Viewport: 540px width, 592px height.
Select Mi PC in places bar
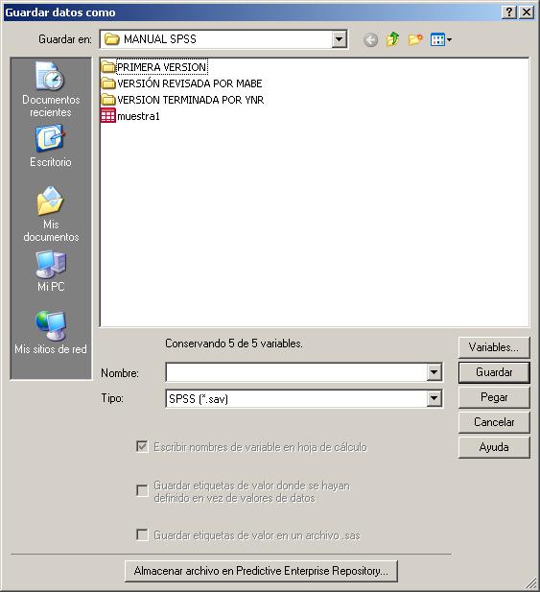coord(51,272)
